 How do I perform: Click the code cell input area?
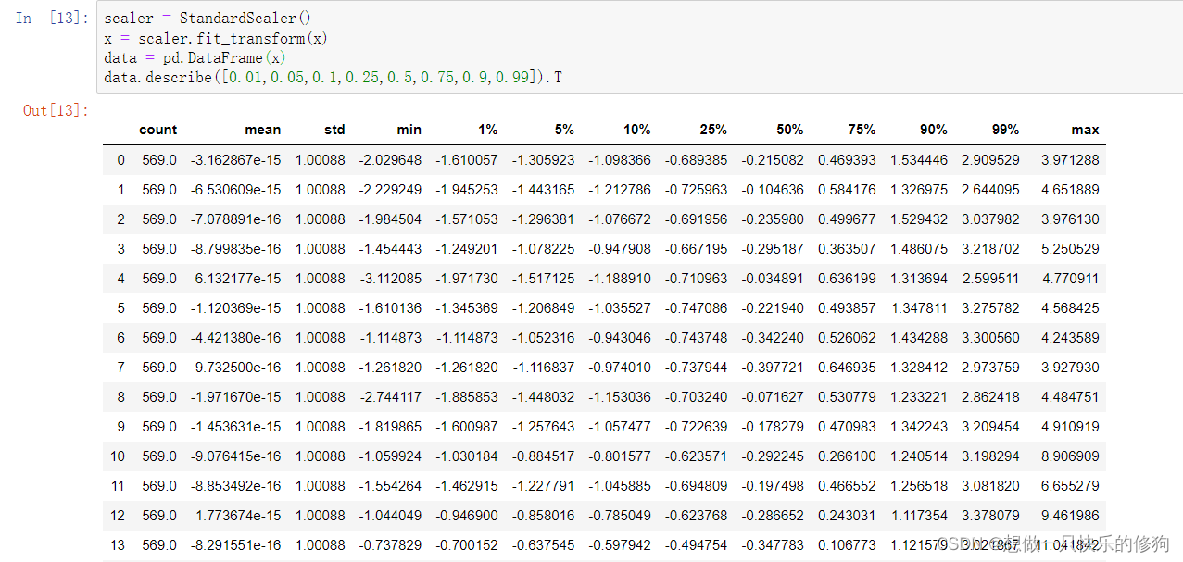[x=638, y=47]
